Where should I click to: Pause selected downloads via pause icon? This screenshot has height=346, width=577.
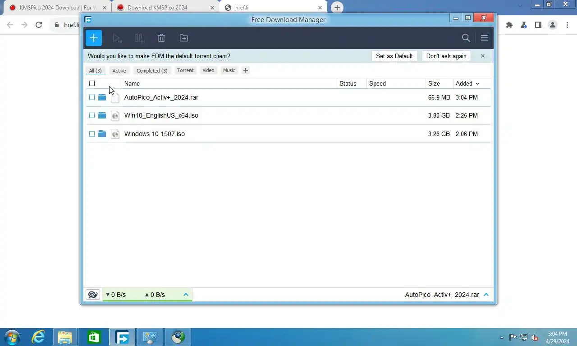click(x=140, y=38)
